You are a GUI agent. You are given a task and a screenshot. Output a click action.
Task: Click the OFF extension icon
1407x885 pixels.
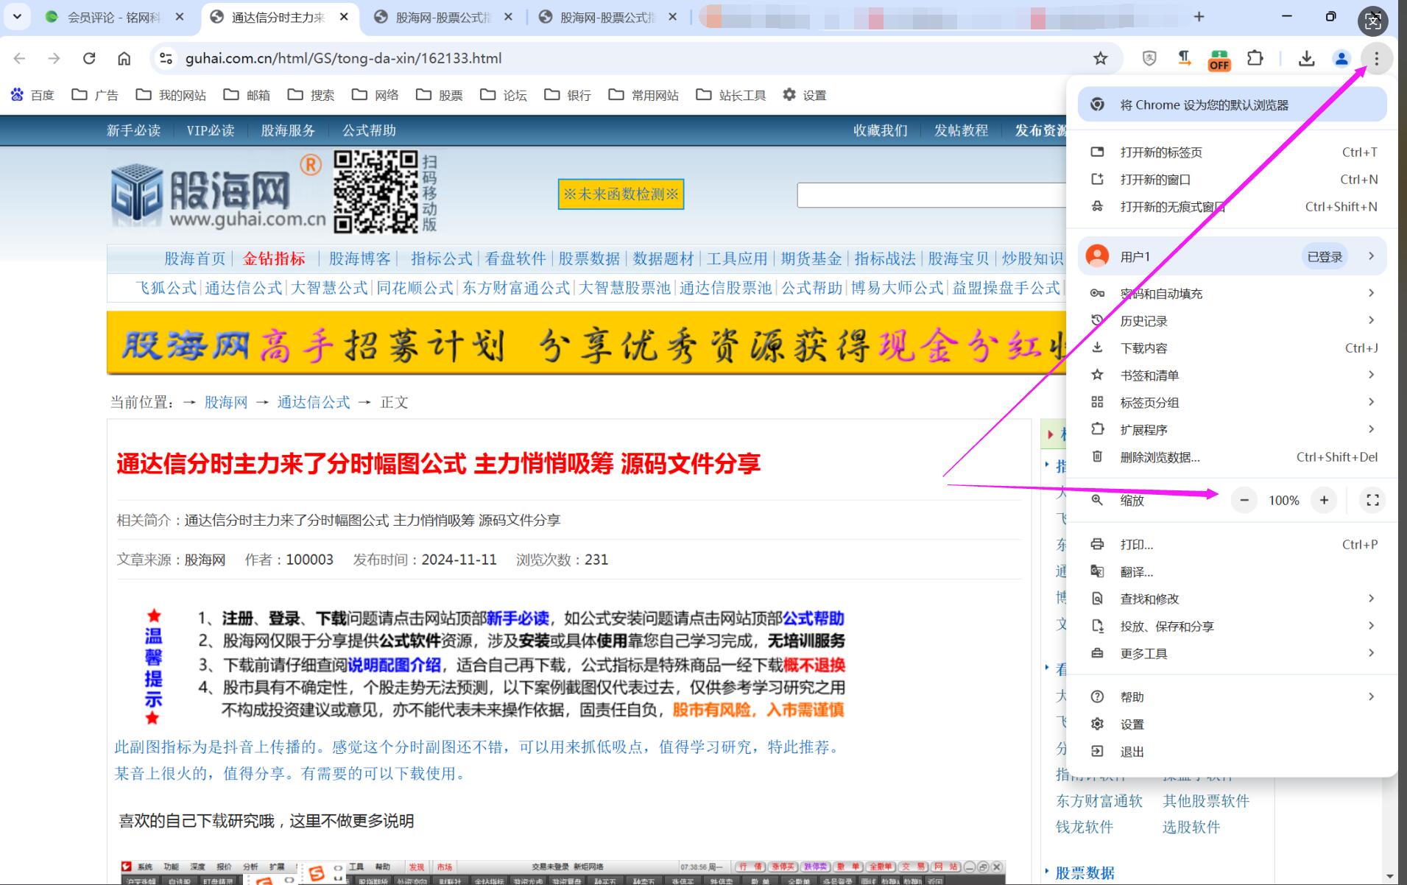(1219, 59)
